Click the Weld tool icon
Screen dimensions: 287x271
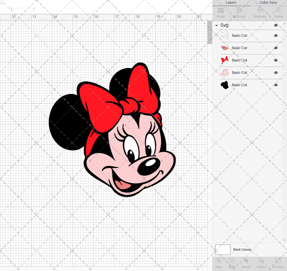[x=232, y=261]
